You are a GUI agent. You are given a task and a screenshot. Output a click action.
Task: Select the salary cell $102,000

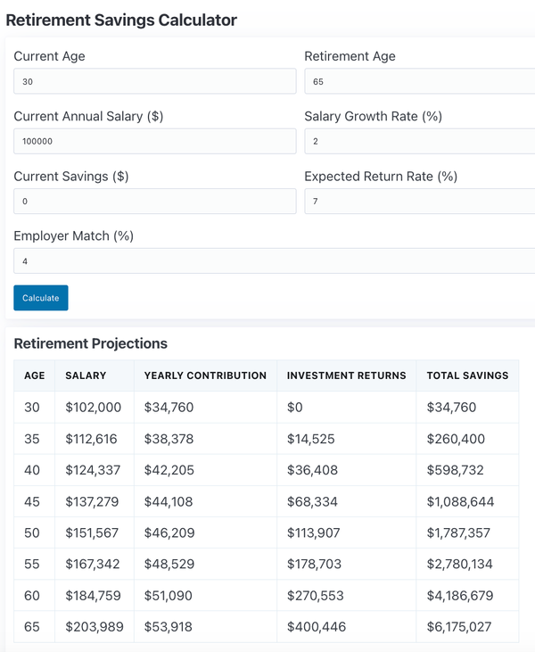click(x=93, y=407)
